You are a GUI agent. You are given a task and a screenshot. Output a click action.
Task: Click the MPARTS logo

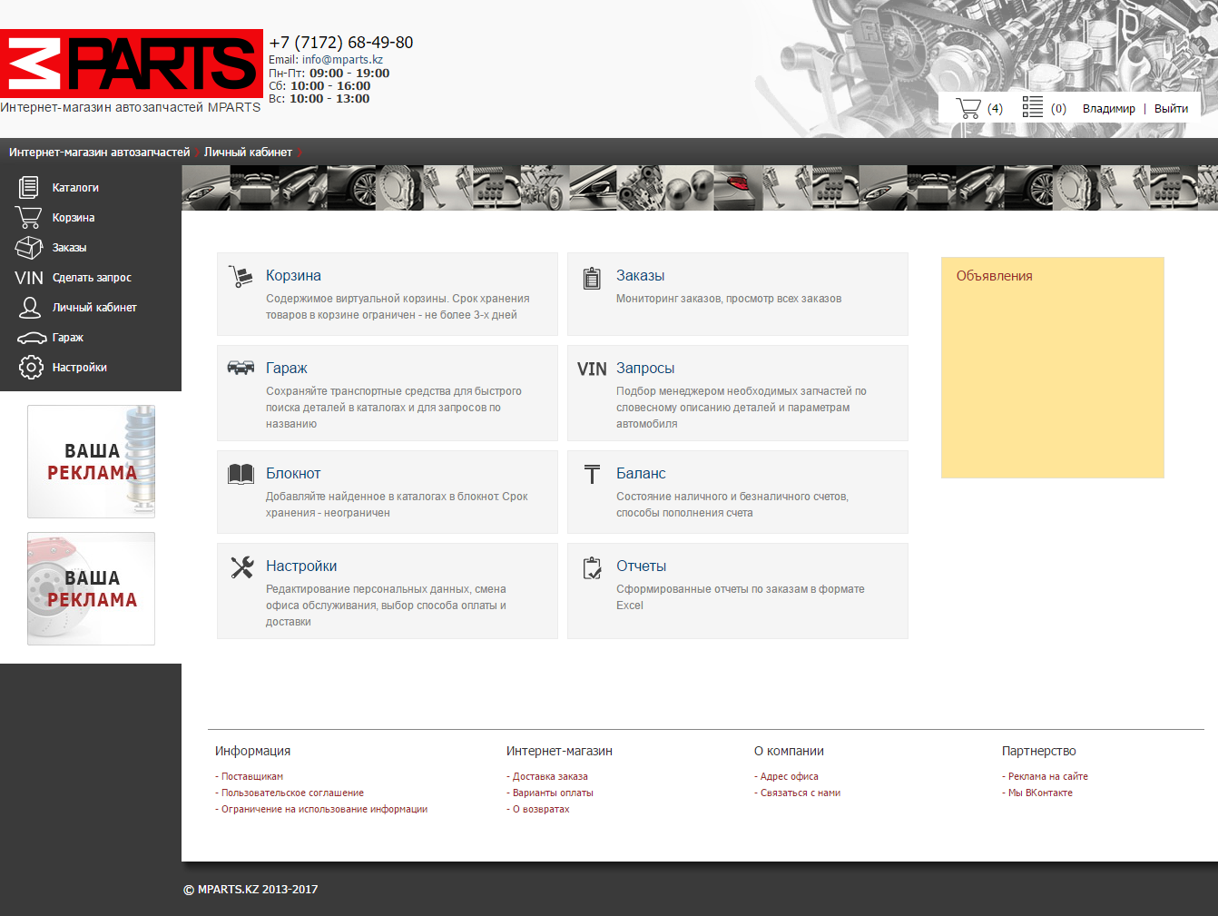click(x=132, y=64)
